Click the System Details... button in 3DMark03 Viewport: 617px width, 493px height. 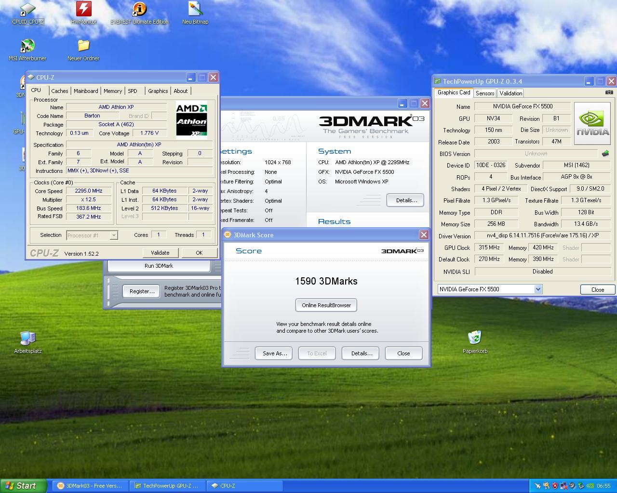[x=406, y=200]
